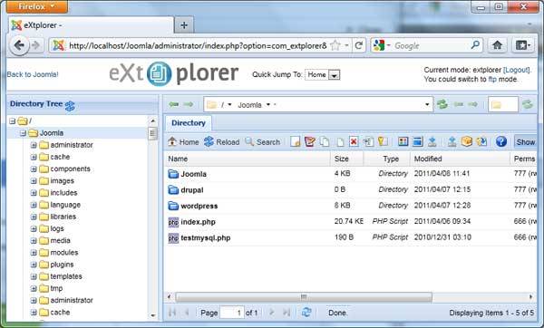
Task: Click the directory tree scroll-down arrow
Action: 152,315
